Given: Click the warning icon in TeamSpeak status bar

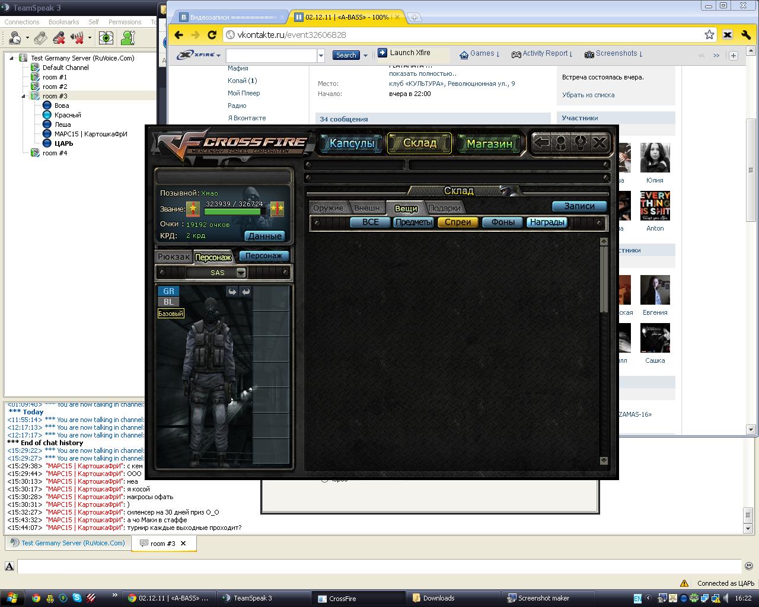Looking at the screenshot, I should (684, 583).
